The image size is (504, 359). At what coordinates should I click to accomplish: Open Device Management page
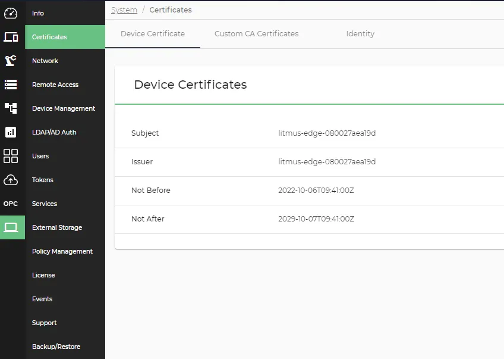(64, 108)
